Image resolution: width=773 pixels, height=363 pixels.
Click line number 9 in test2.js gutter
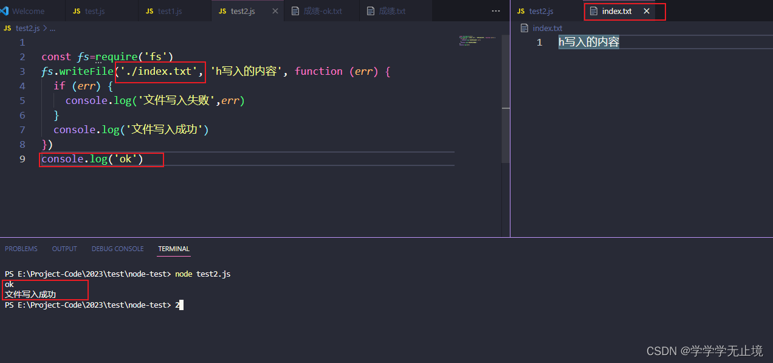[22, 159]
